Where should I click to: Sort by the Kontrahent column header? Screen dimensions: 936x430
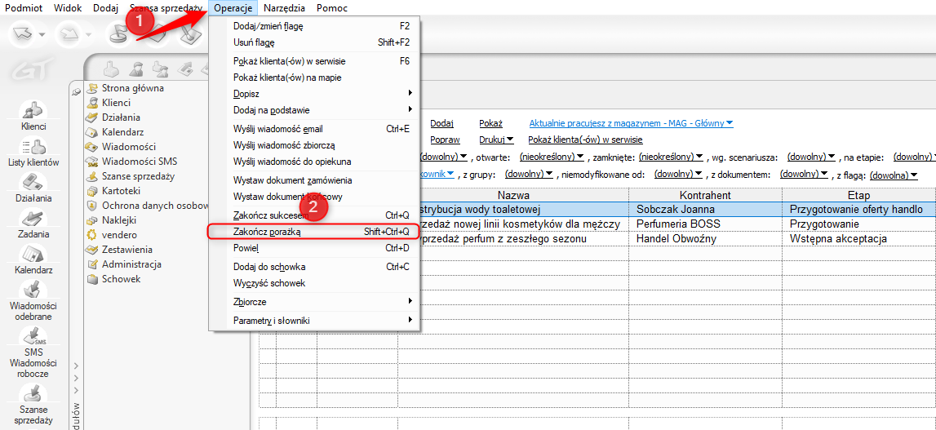[x=706, y=195]
